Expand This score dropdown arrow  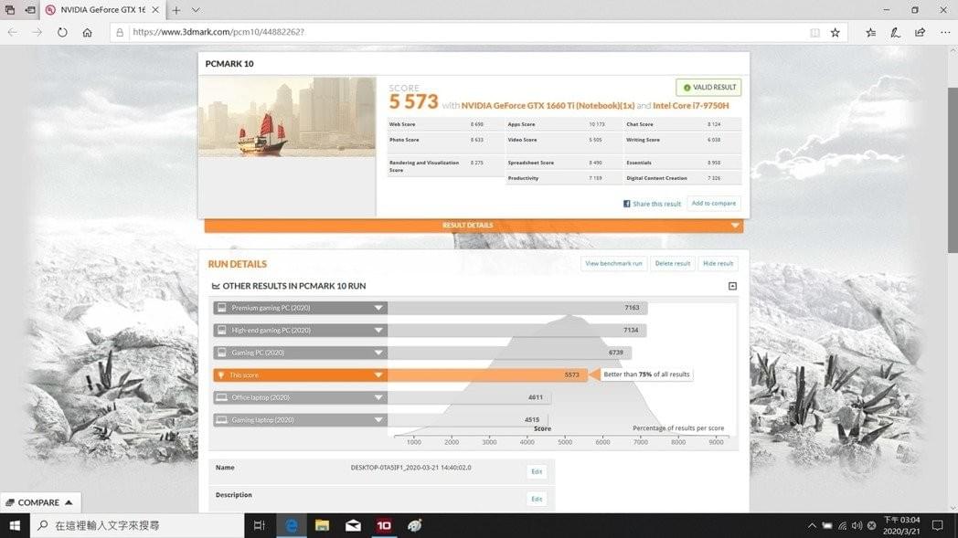point(378,374)
